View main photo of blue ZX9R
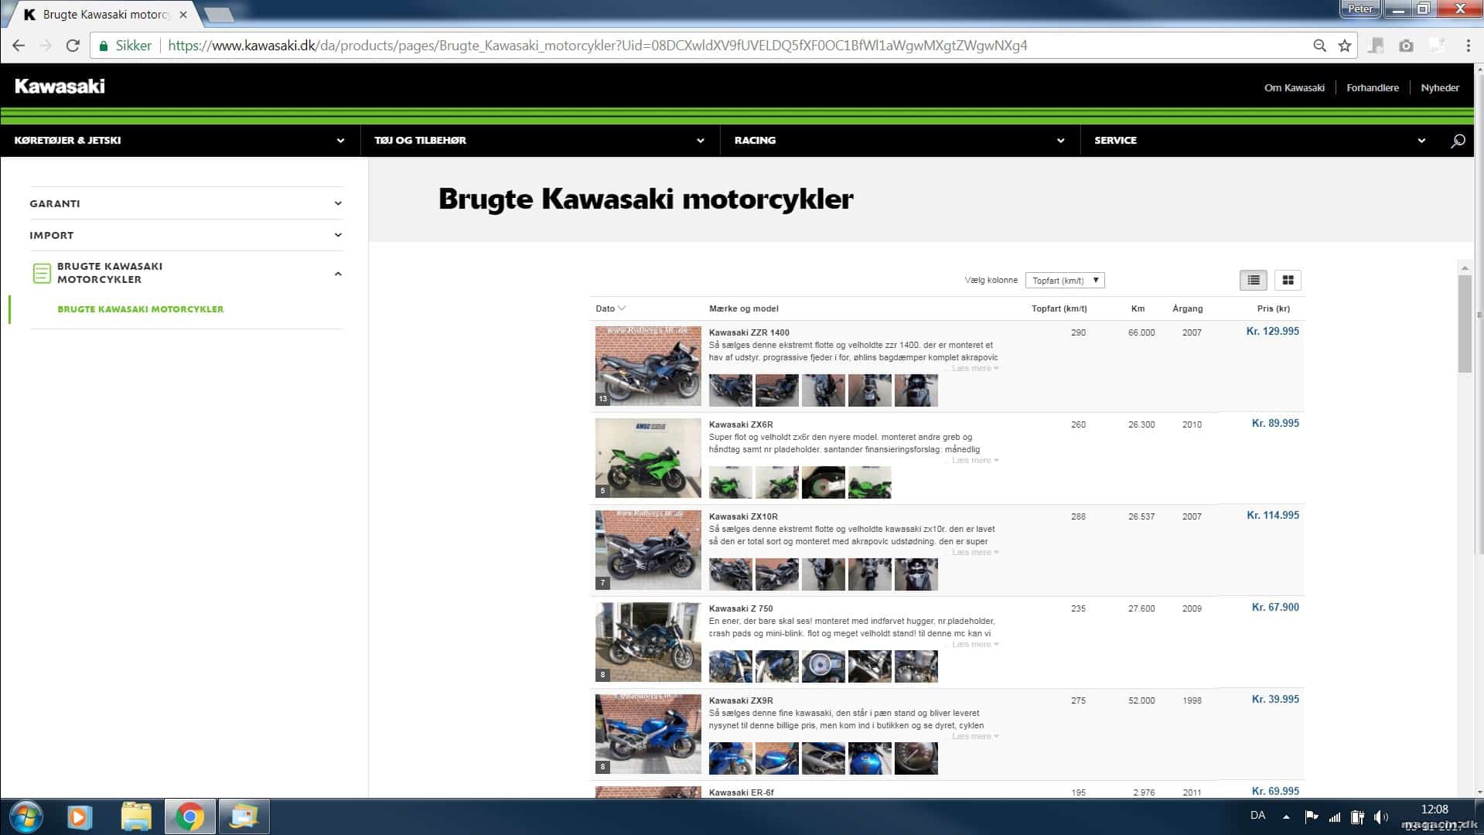Image resolution: width=1484 pixels, height=835 pixels. tap(648, 734)
